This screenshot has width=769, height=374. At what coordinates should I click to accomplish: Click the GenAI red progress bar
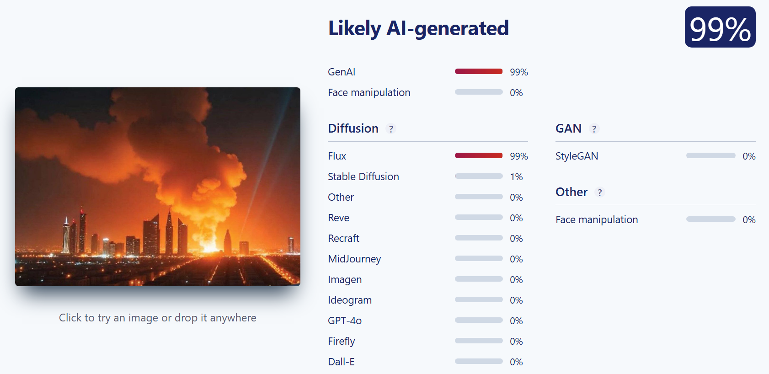coord(479,71)
